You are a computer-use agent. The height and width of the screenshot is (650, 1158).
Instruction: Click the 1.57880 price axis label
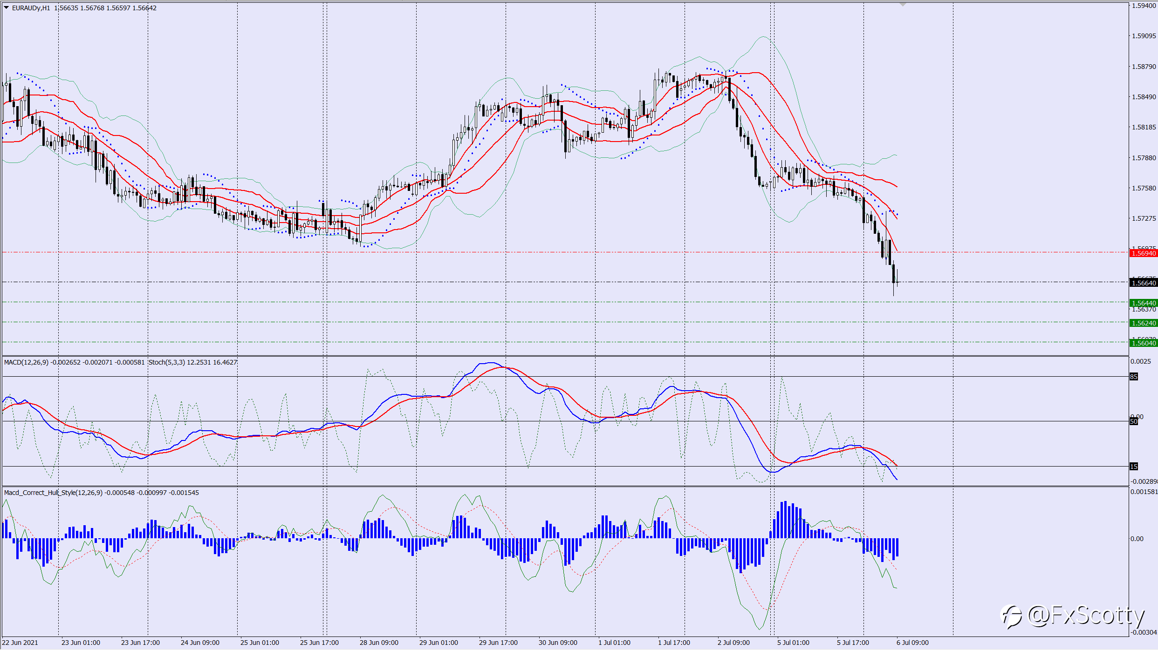(x=1144, y=158)
